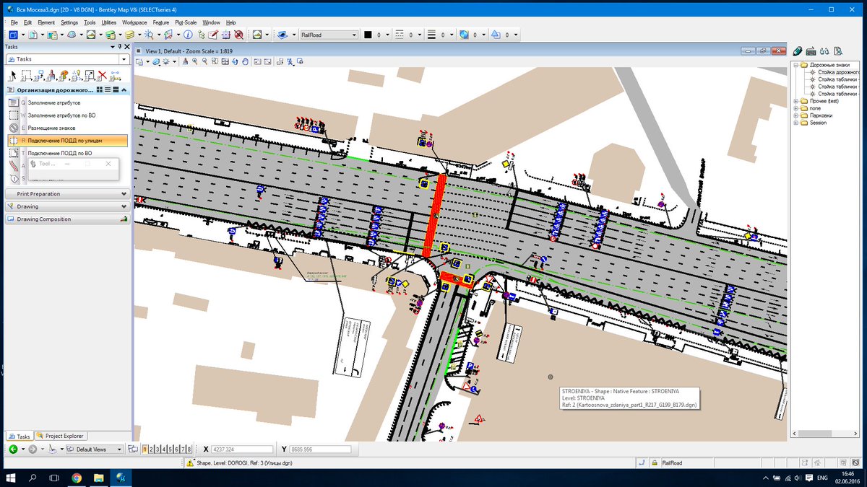This screenshot has width=867, height=487.
Task: Select Подключение ПОДД по улицам task
Action: tap(68, 141)
